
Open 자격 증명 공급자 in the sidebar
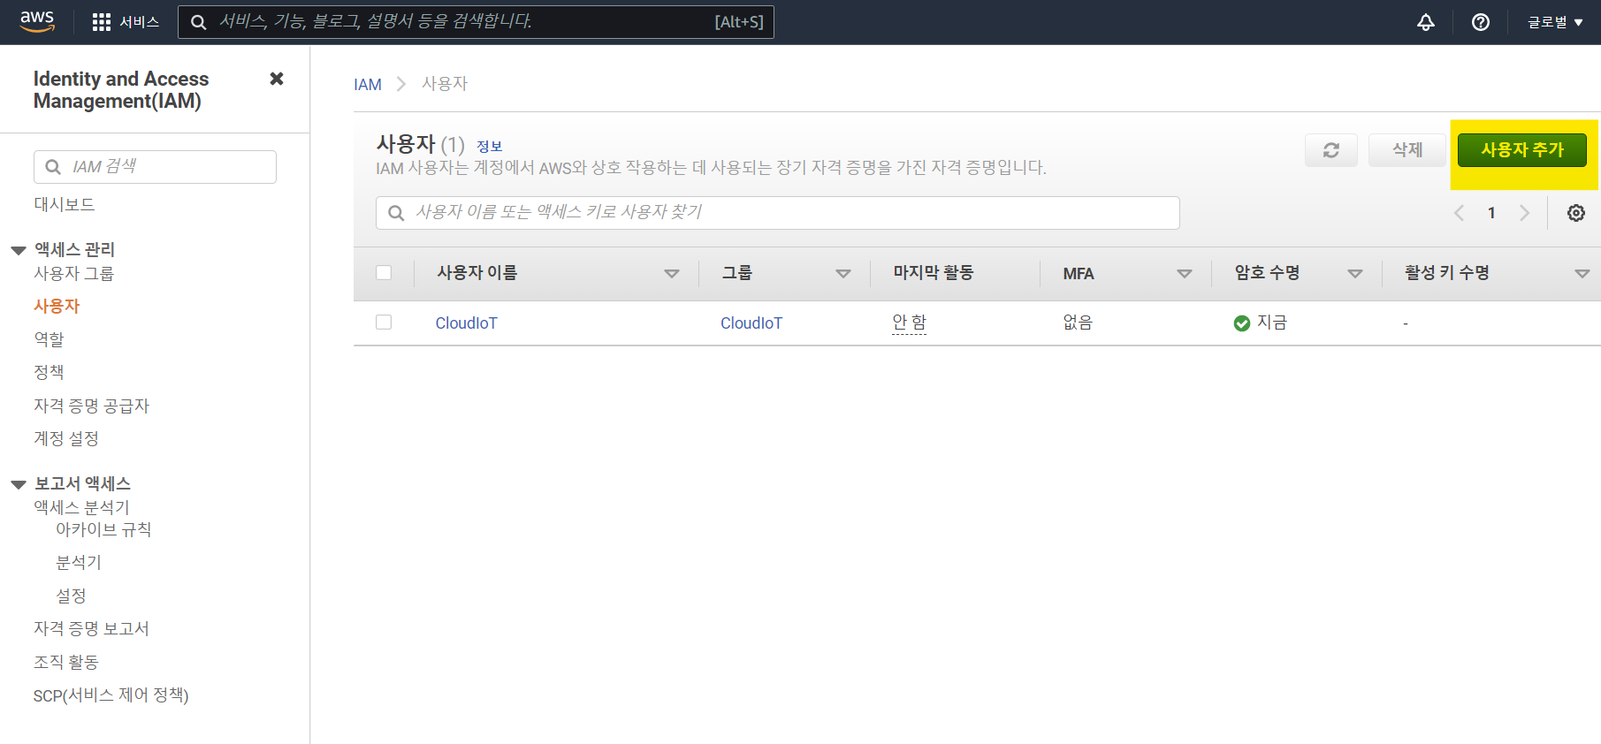[x=92, y=406]
